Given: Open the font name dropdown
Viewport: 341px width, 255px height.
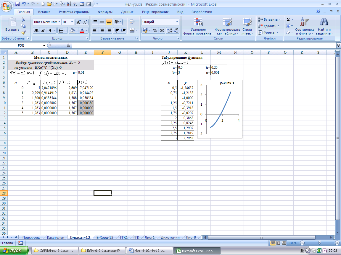Looking at the screenshot, I should tap(59, 22).
